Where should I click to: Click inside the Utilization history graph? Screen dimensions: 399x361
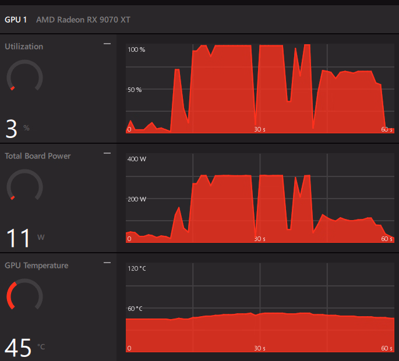259,89
